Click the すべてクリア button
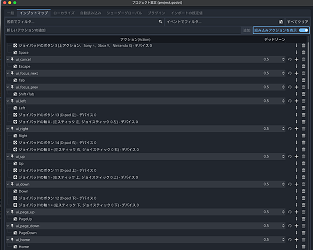 298,22
